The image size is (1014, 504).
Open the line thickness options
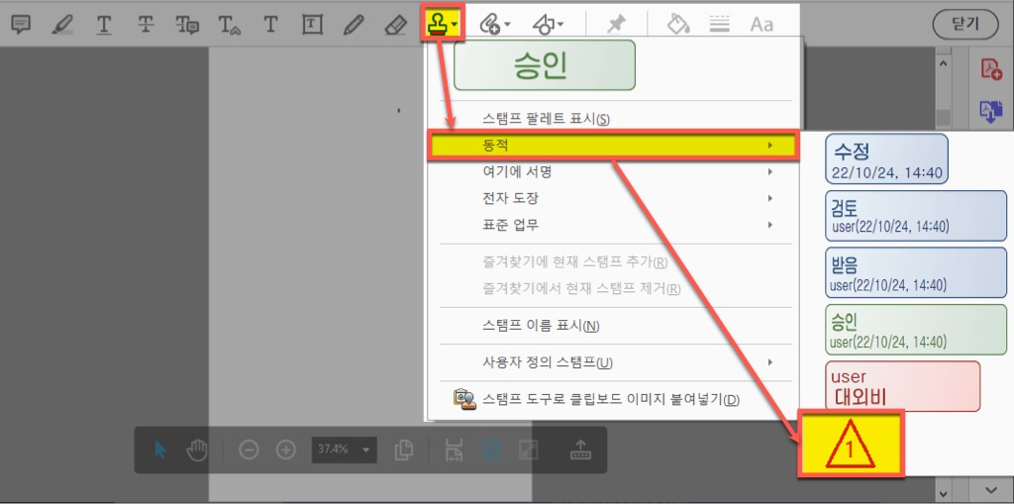(x=720, y=25)
